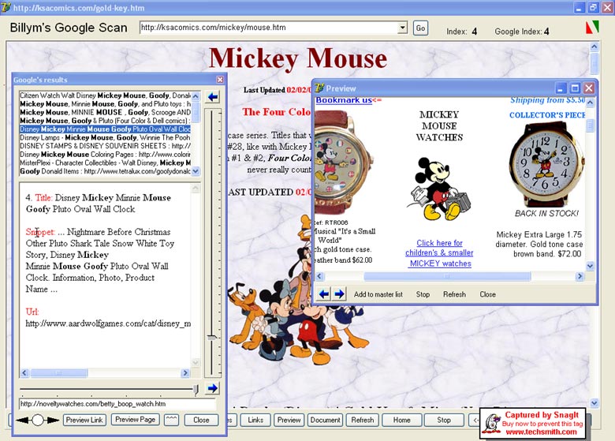Click the blue left arrow in Google's results

213,97
